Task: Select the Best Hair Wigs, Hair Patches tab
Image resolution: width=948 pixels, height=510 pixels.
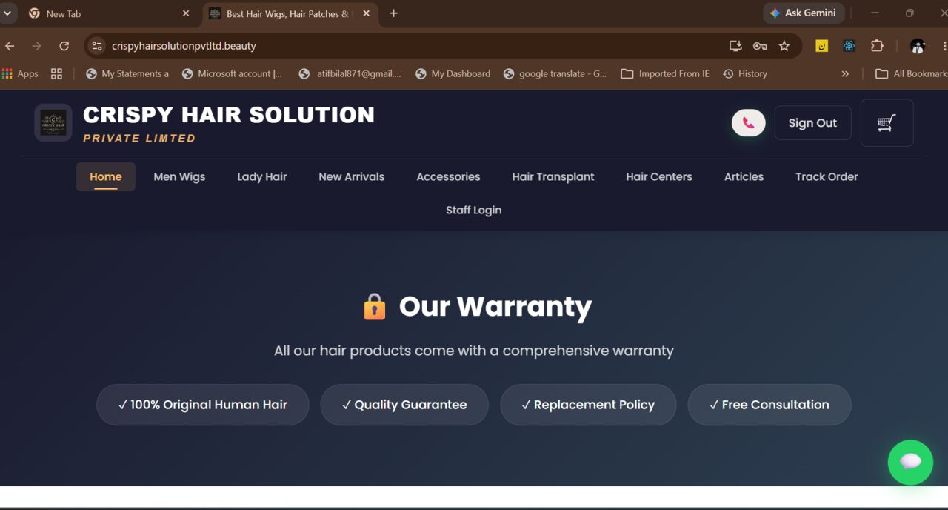Action: click(290, 13)
